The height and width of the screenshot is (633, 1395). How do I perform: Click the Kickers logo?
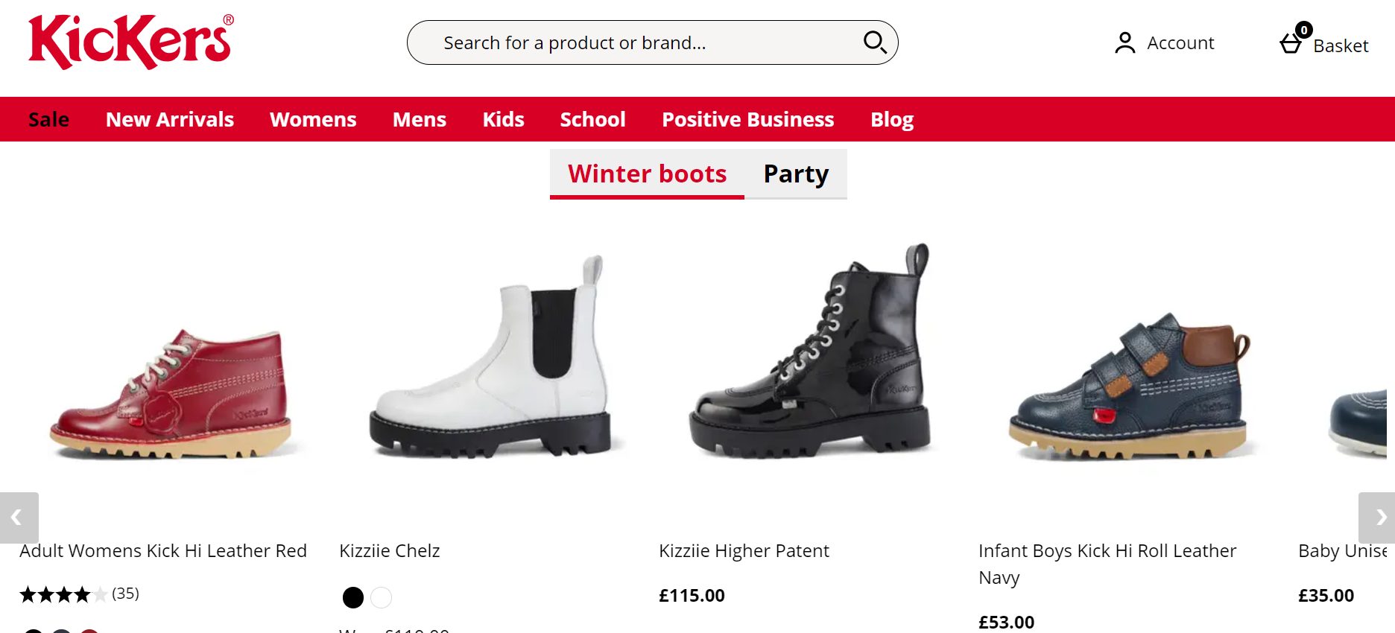[x=130, y=42]
